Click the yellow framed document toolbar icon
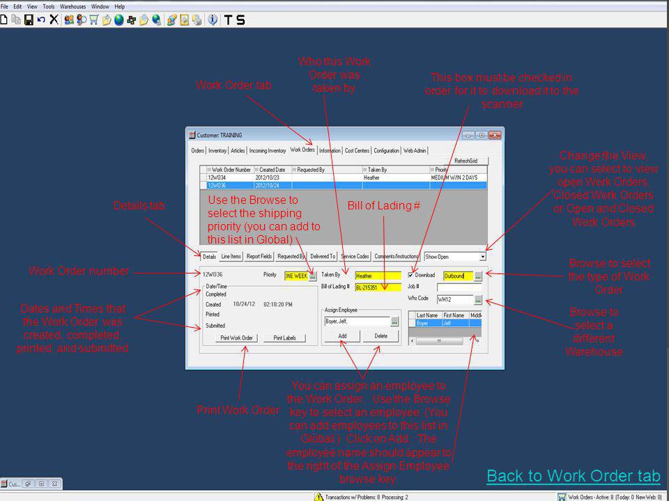Image resolution: width=669 pixels, height=501 pixels. [x=184, y=19]
